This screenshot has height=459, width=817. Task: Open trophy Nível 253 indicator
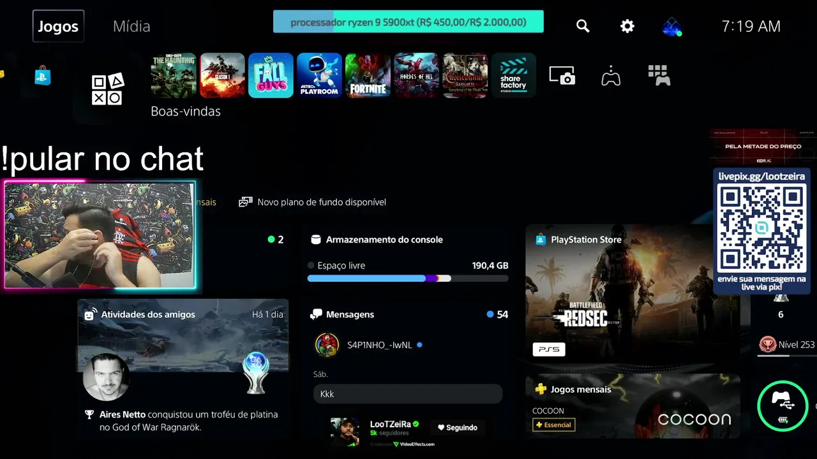(787, 345)
